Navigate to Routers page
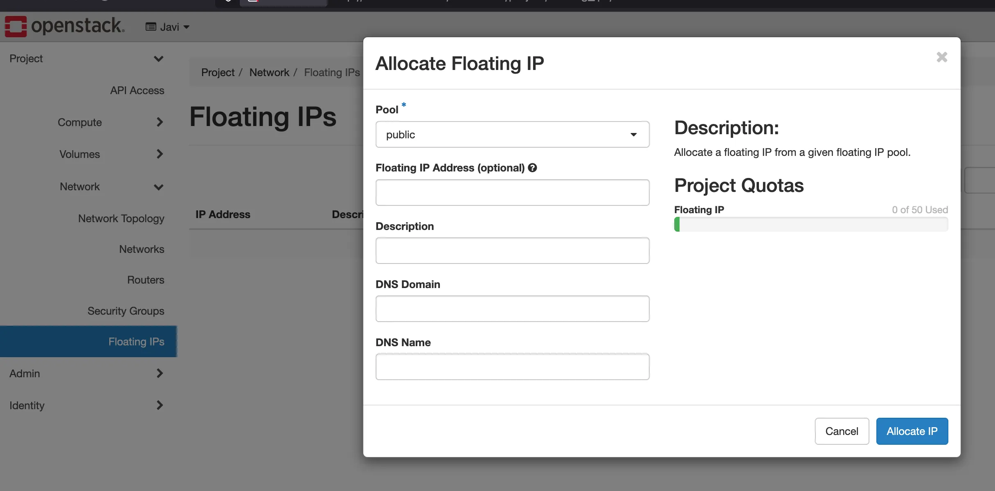Screen dimensions: 995x491 [146, 280]
